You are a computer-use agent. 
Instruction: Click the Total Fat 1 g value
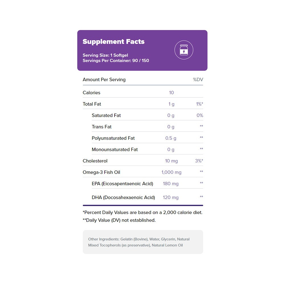coord(171,104)
